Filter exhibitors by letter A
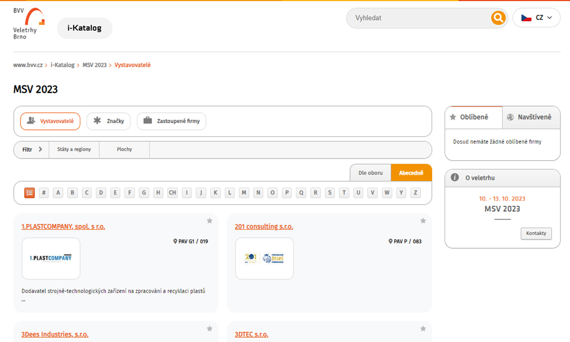The image size is (570, 342). click(x=58, y=193)
